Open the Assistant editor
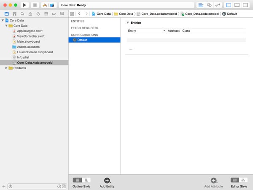The width and height of the screenshot is (253, 190). (209, 5)
